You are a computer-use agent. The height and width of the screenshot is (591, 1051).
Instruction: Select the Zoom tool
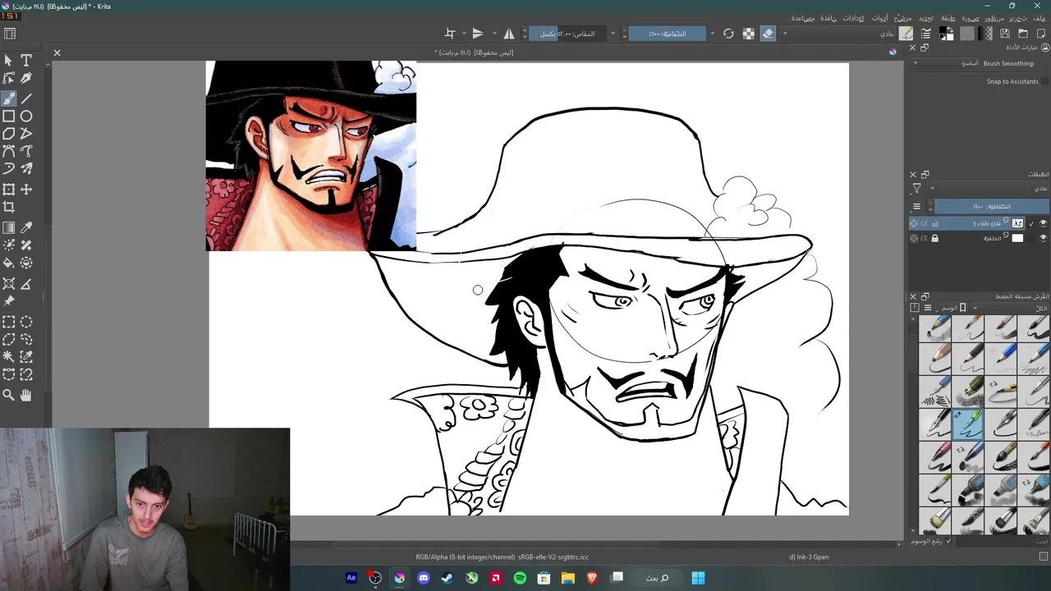tap(9, 395)
